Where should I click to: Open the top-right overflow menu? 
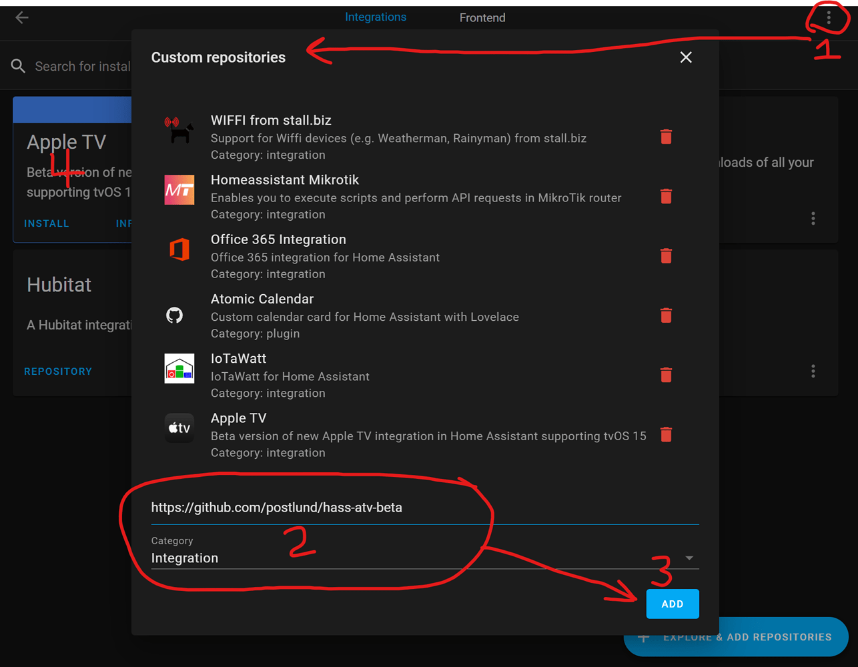click(829, 18)
